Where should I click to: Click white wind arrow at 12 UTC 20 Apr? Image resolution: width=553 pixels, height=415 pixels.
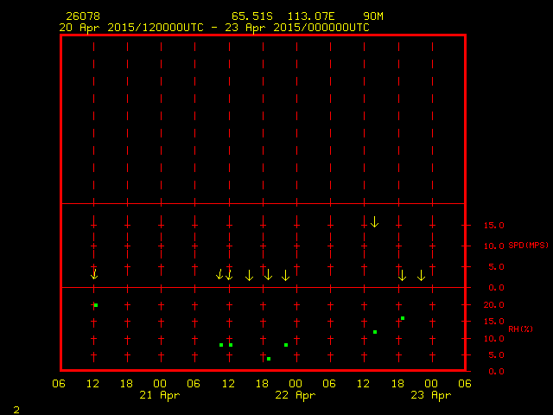click(94, 274)
